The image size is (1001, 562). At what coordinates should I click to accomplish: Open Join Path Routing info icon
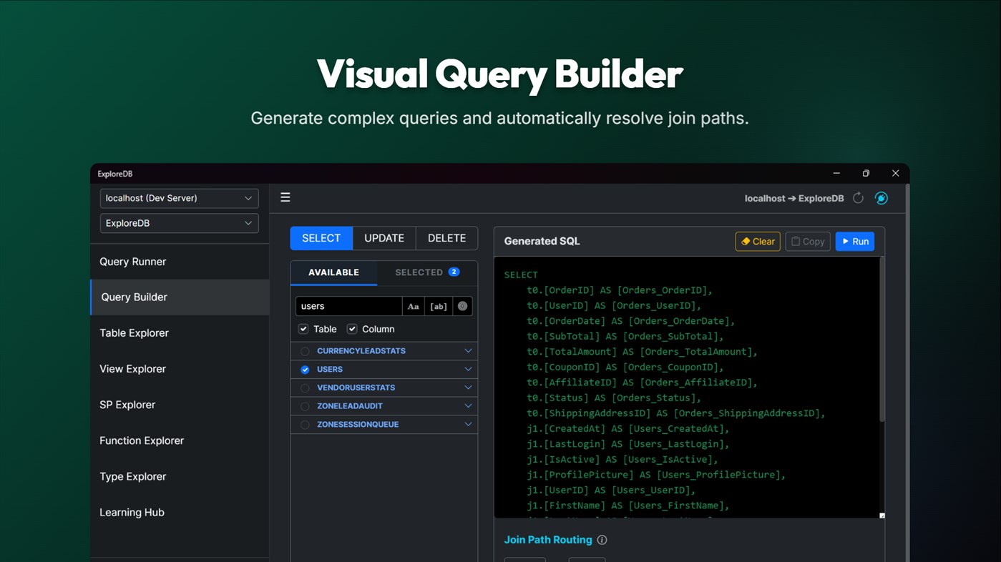[x=602, y=540]
